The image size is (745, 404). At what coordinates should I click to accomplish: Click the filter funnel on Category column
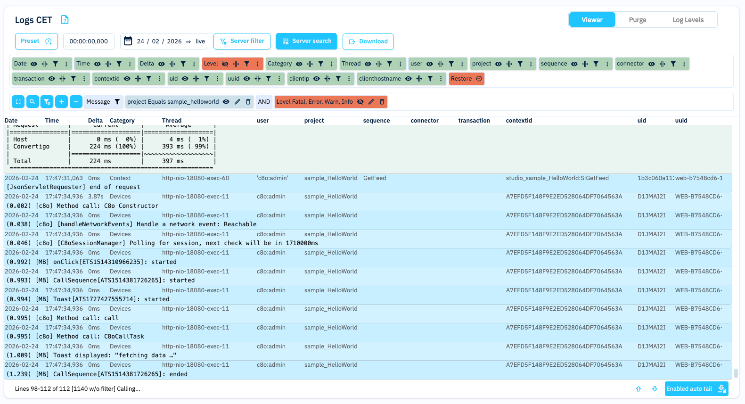click(321, 64)
